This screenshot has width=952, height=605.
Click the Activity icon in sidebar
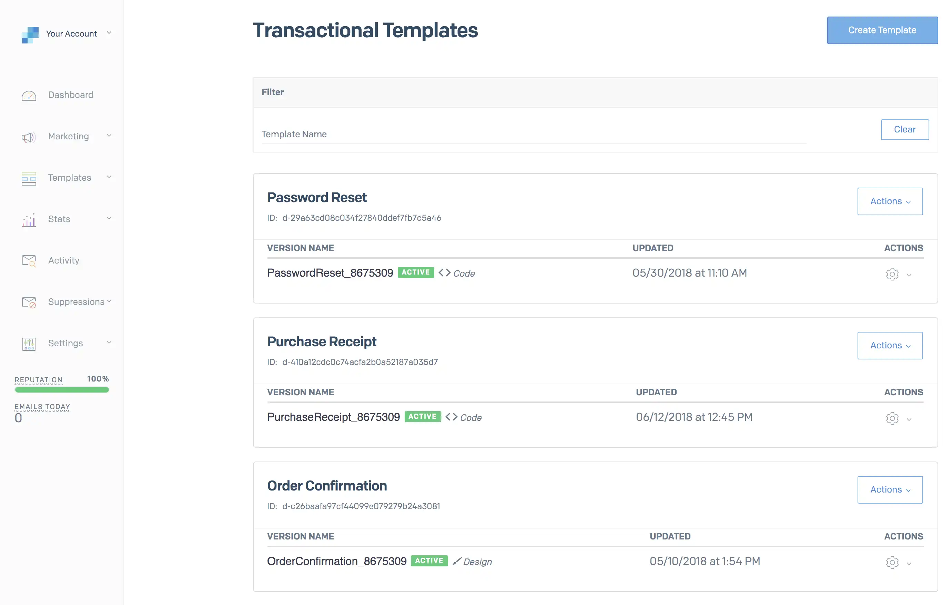[x=29, y=260]
